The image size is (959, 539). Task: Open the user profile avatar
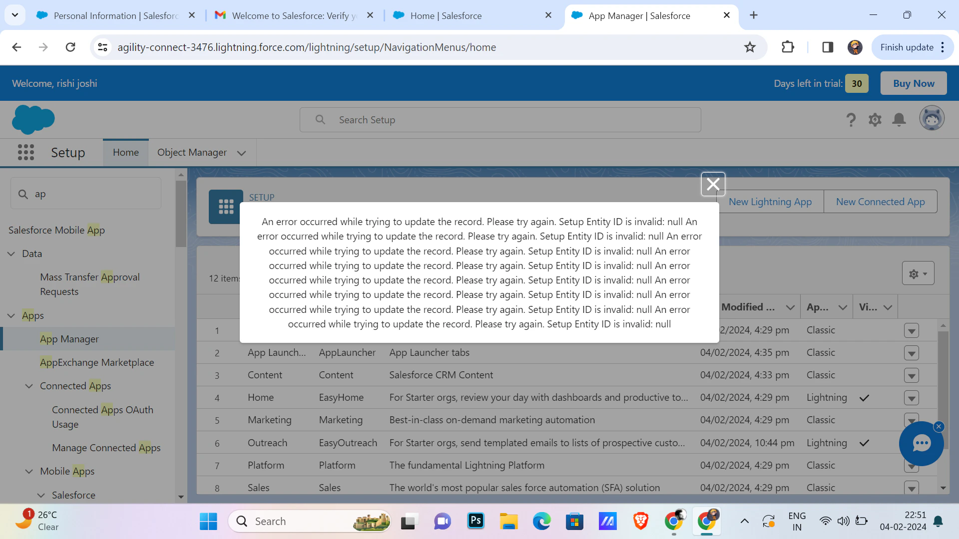932,119
